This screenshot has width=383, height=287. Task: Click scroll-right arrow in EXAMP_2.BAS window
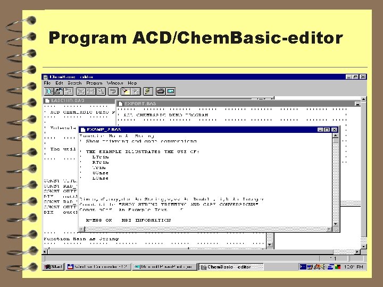[x=329, y=229]
